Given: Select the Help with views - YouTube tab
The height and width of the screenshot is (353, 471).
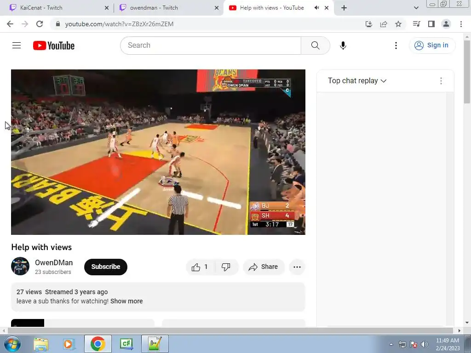Looking at the screenshot, I should 271,8.
